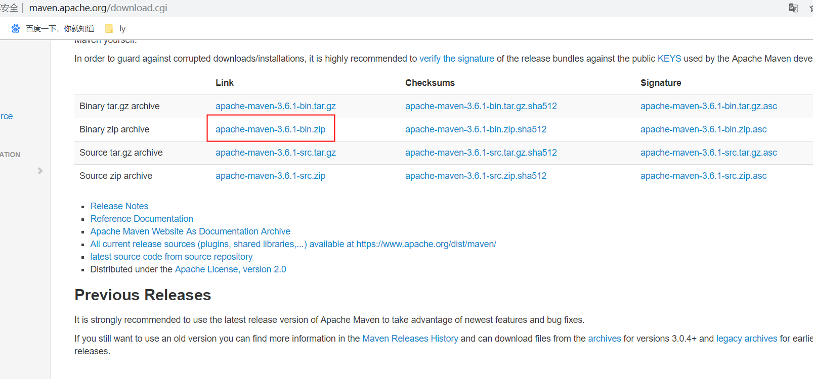
Task: Open the Release Notes link
Action: click(119, 206)
